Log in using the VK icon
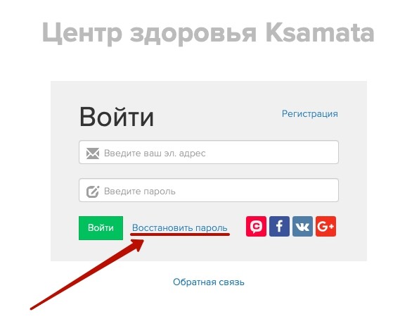Screen dimensions: 419x326 point(302,227)
